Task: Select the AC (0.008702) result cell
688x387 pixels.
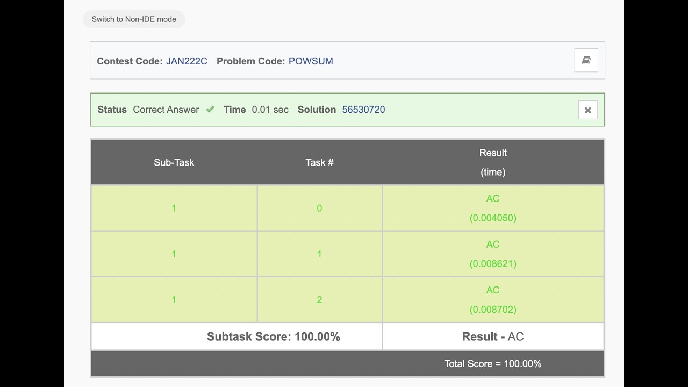Action: [493, 299]
